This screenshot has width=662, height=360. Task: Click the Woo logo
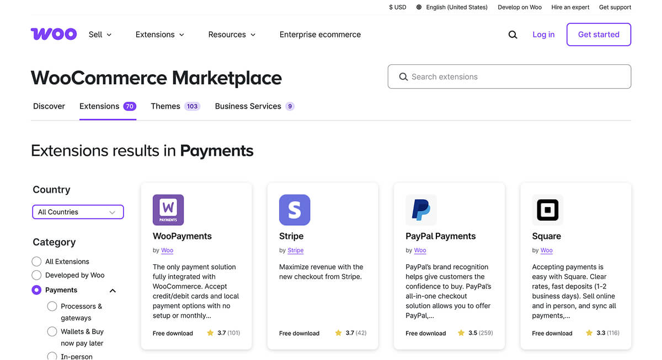coord(54,34)
